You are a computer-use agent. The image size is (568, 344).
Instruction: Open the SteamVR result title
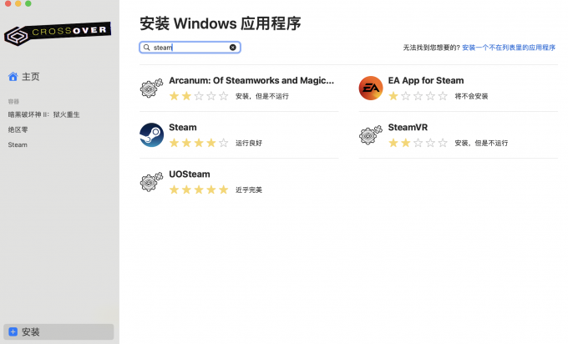408,128
